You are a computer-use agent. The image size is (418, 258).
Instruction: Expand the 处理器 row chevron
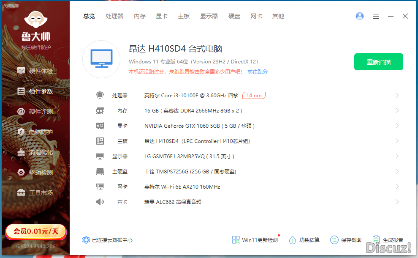click(x=397, y=95)
